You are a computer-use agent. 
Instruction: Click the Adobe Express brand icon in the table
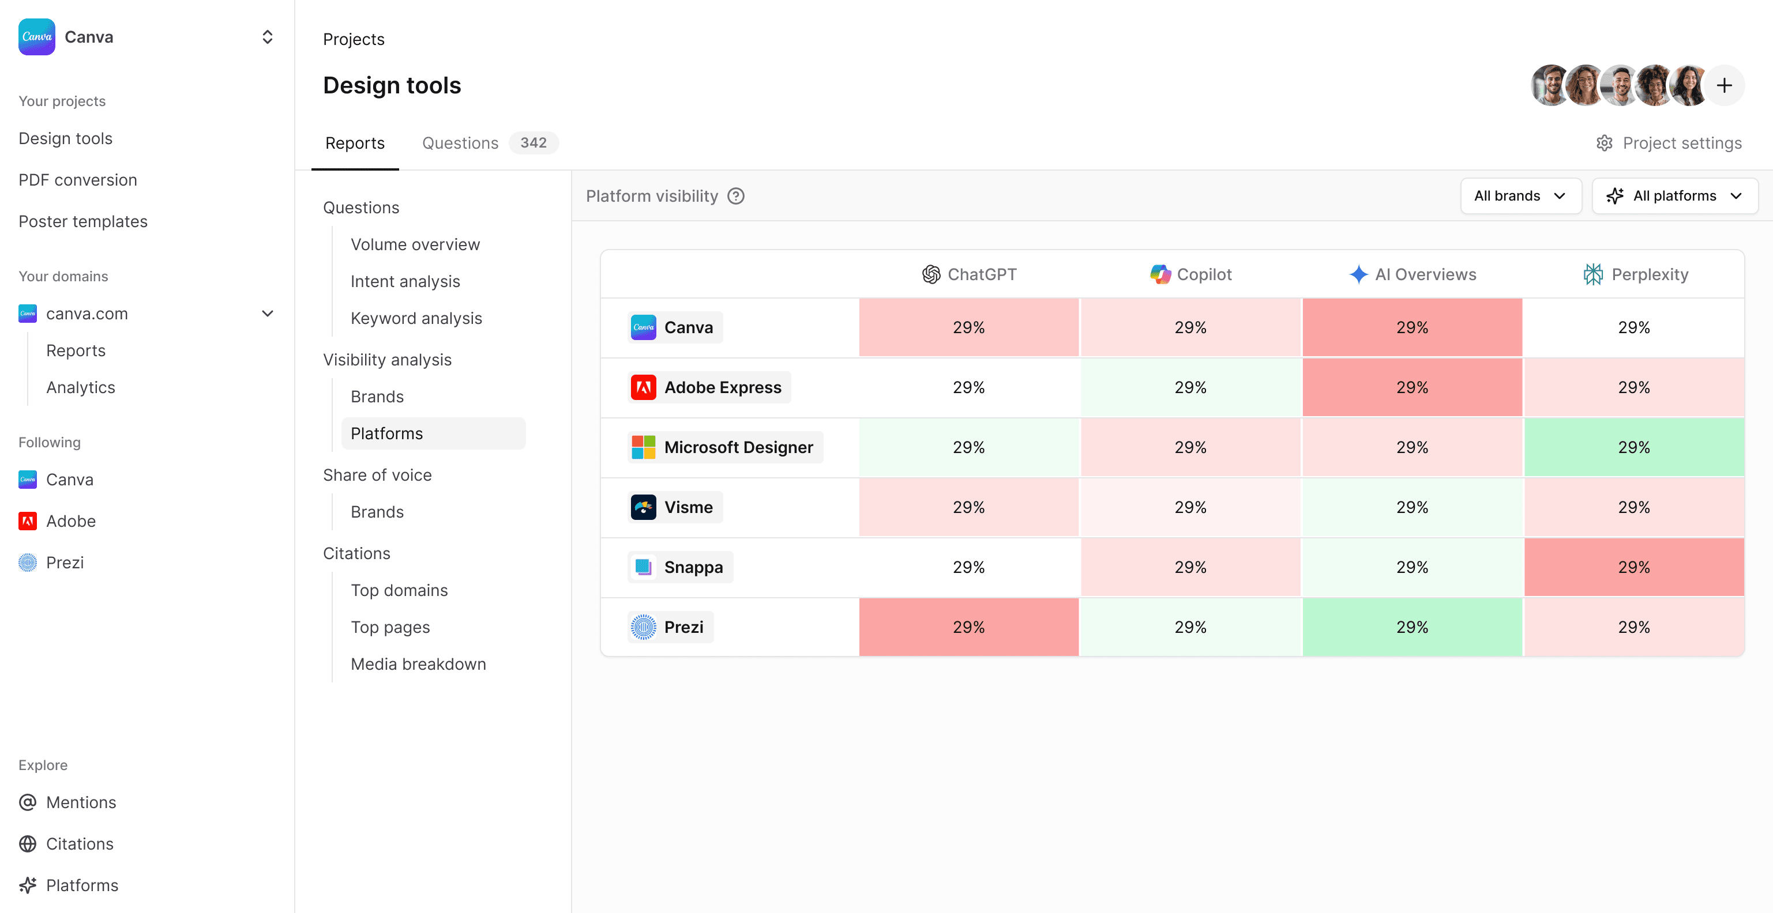pos(644,387)
